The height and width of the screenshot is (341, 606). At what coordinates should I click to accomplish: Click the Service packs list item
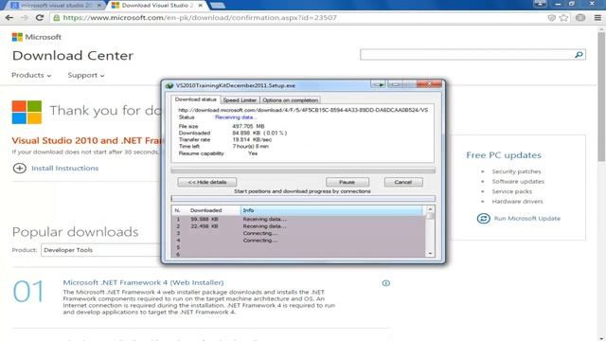click(511, 191)
